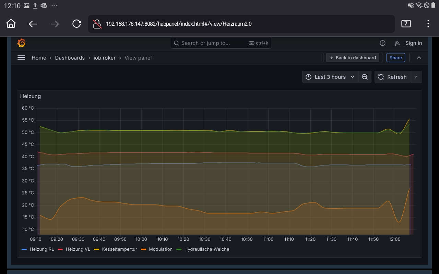Zoom out the time range
Viewport: 439px width, 274px height.
[x=365, y=77]
